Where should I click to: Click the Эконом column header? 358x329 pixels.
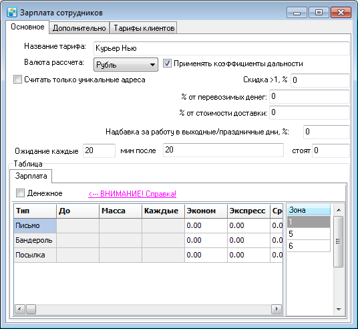tap(206, 211)
